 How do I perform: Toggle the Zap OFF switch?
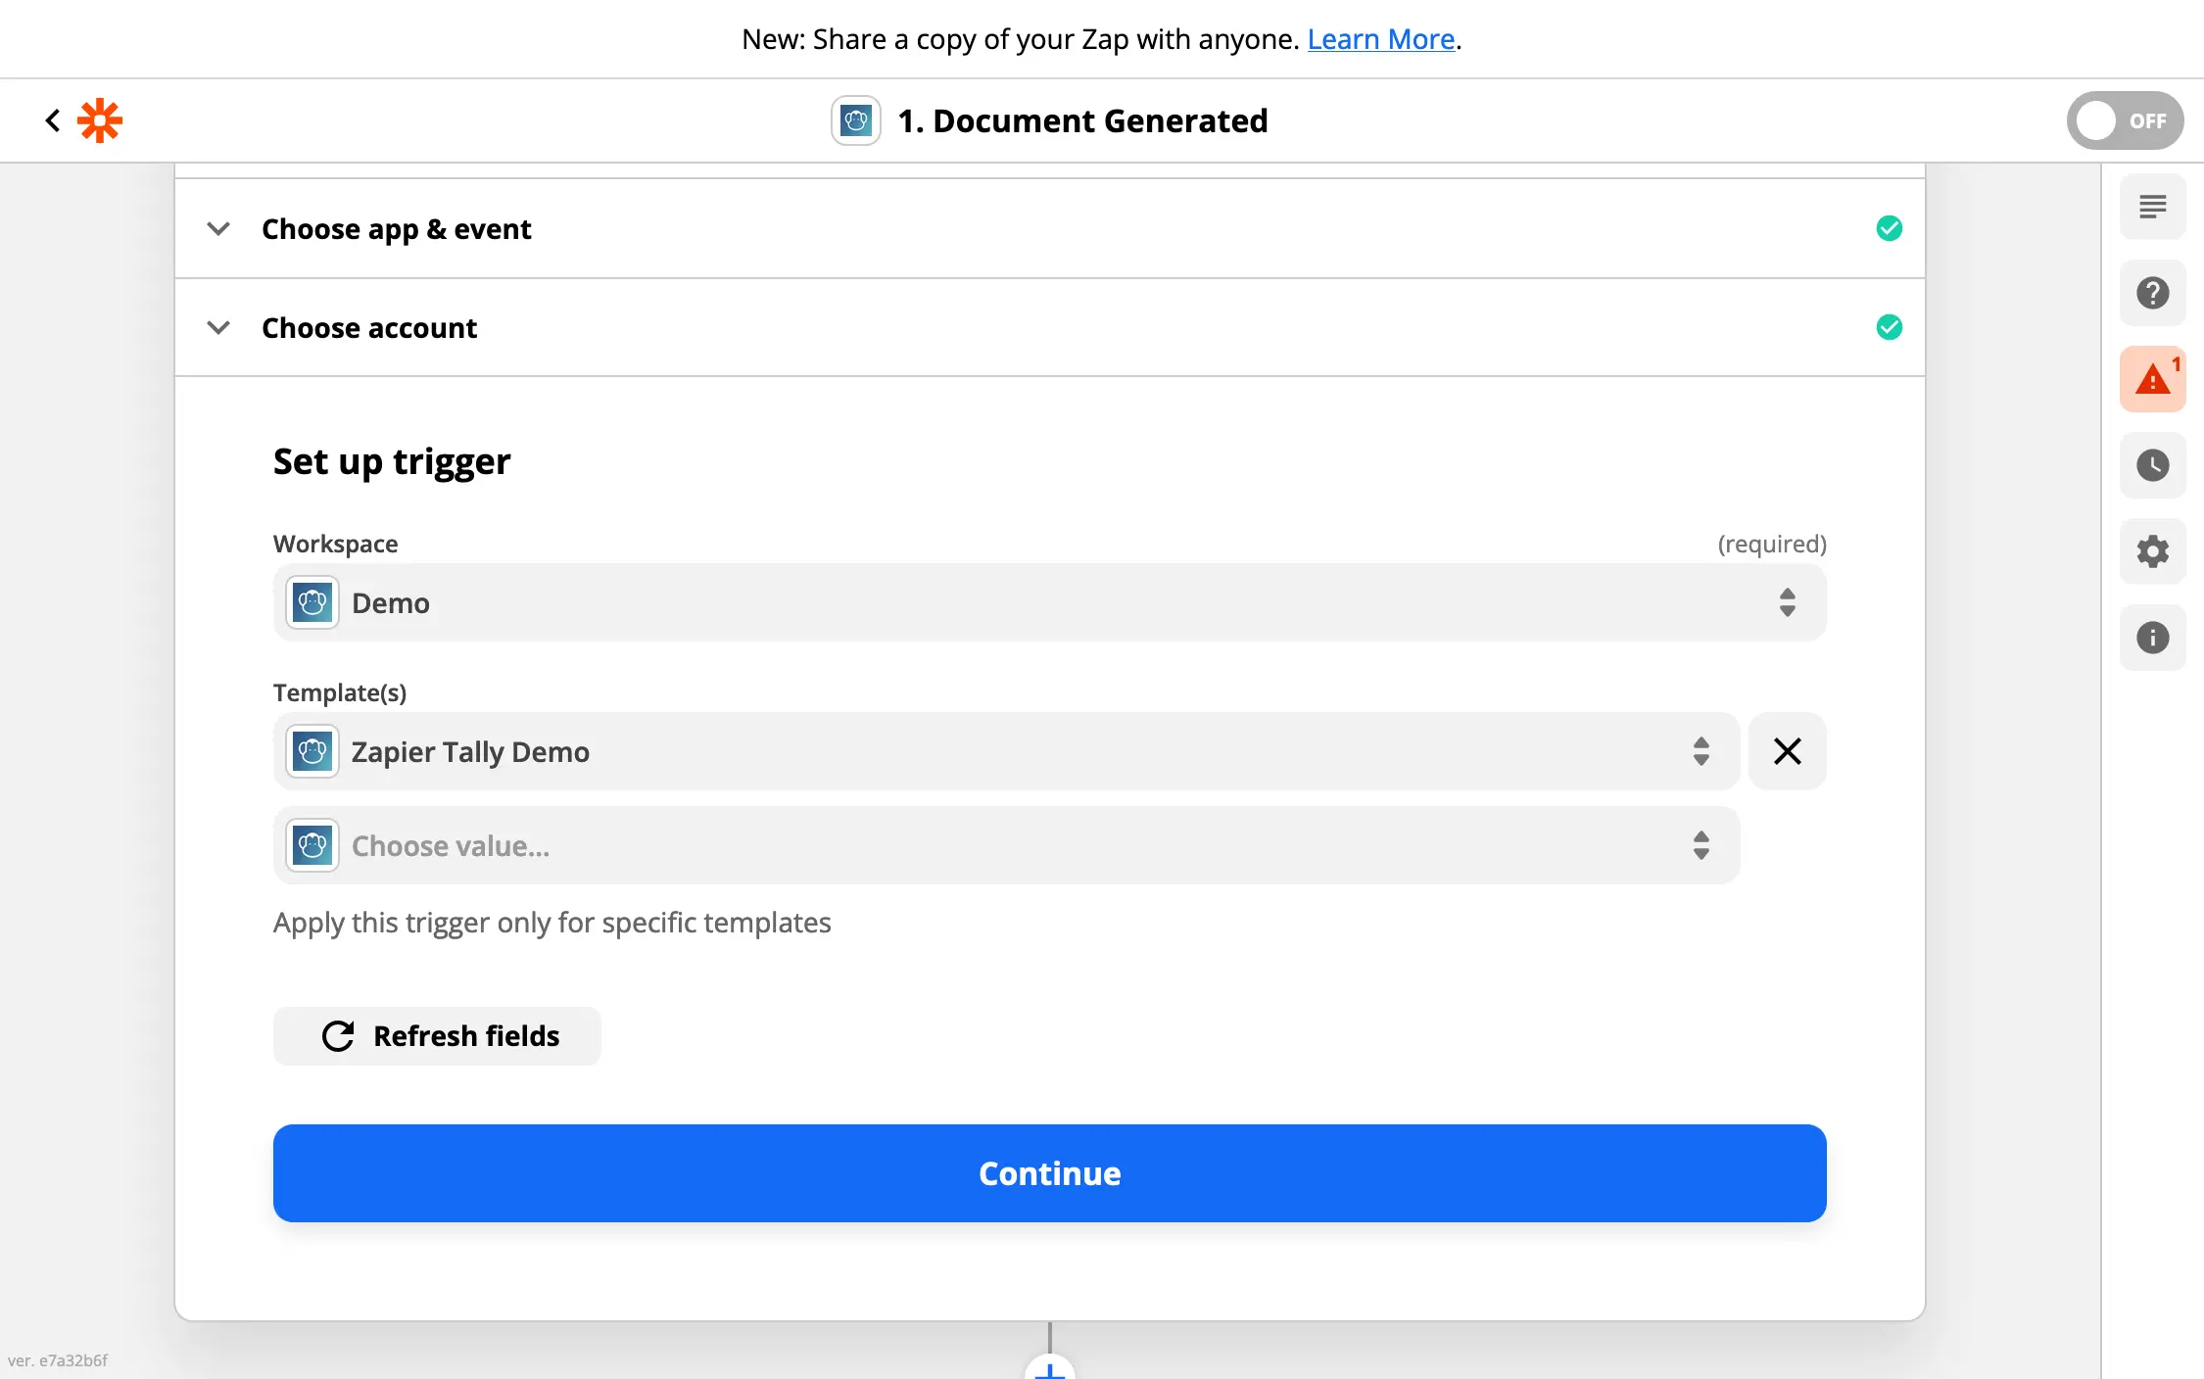click(2124, 119)
